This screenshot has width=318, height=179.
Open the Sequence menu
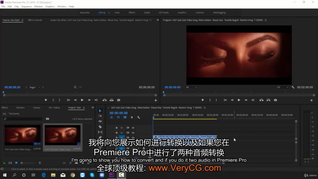[26, 7]
